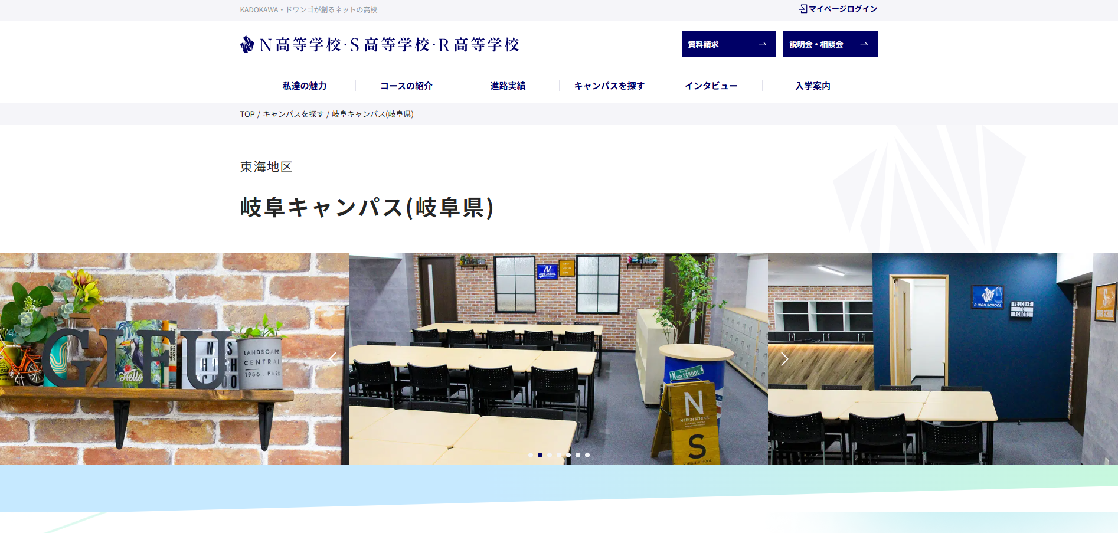The width and height of the screenshot is (1118, 533).
Task: Click the 岐阜キャンパス(岐阜県) page heading
Action: click(367, 208)
